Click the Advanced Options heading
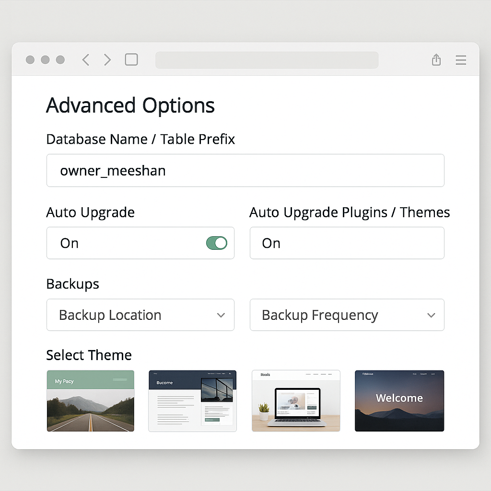The height and width of the screenshot is (491, 491). 130,105
